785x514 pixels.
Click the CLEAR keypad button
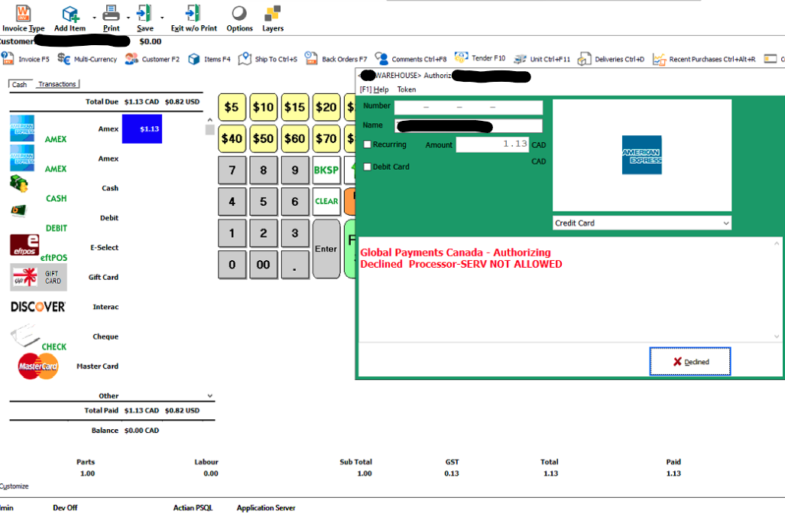tap(326, 201)
